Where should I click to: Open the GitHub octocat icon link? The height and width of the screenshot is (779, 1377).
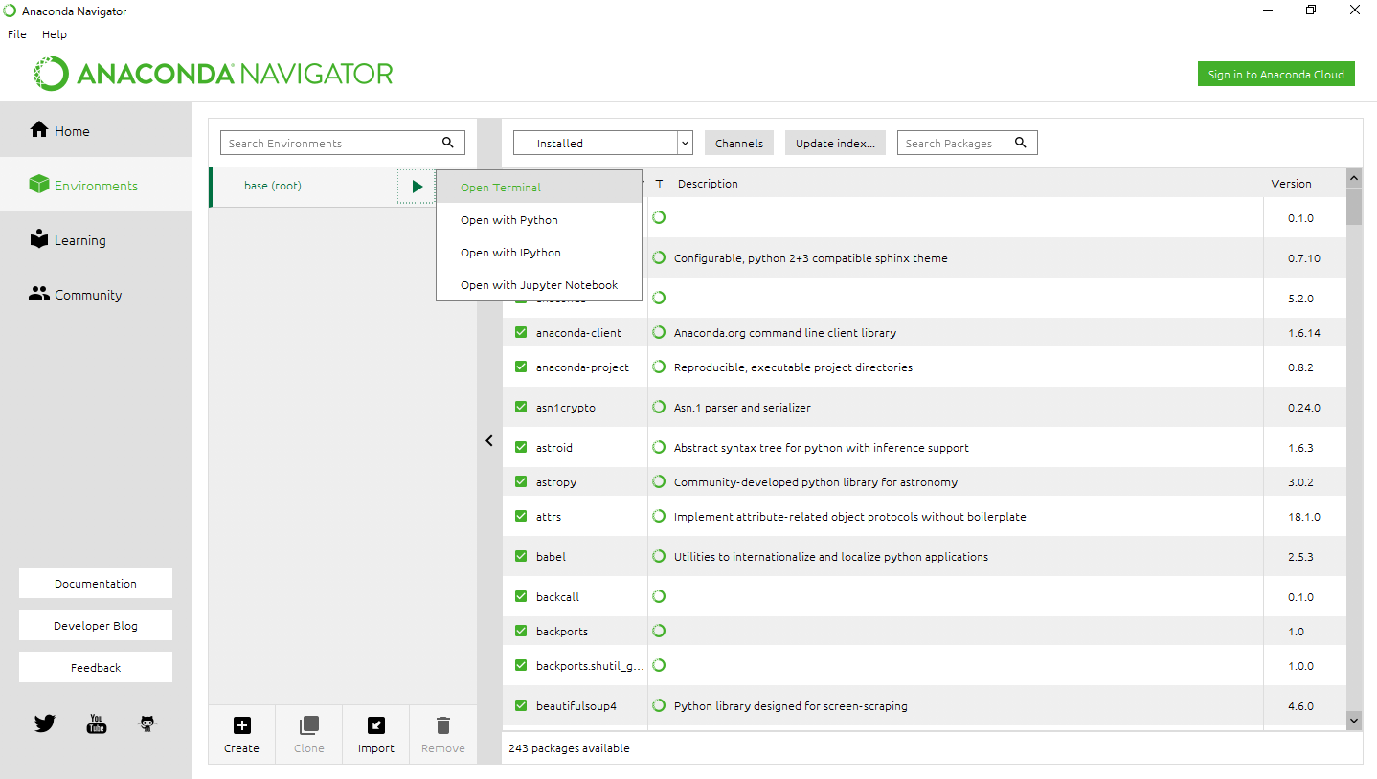[147, 723]
